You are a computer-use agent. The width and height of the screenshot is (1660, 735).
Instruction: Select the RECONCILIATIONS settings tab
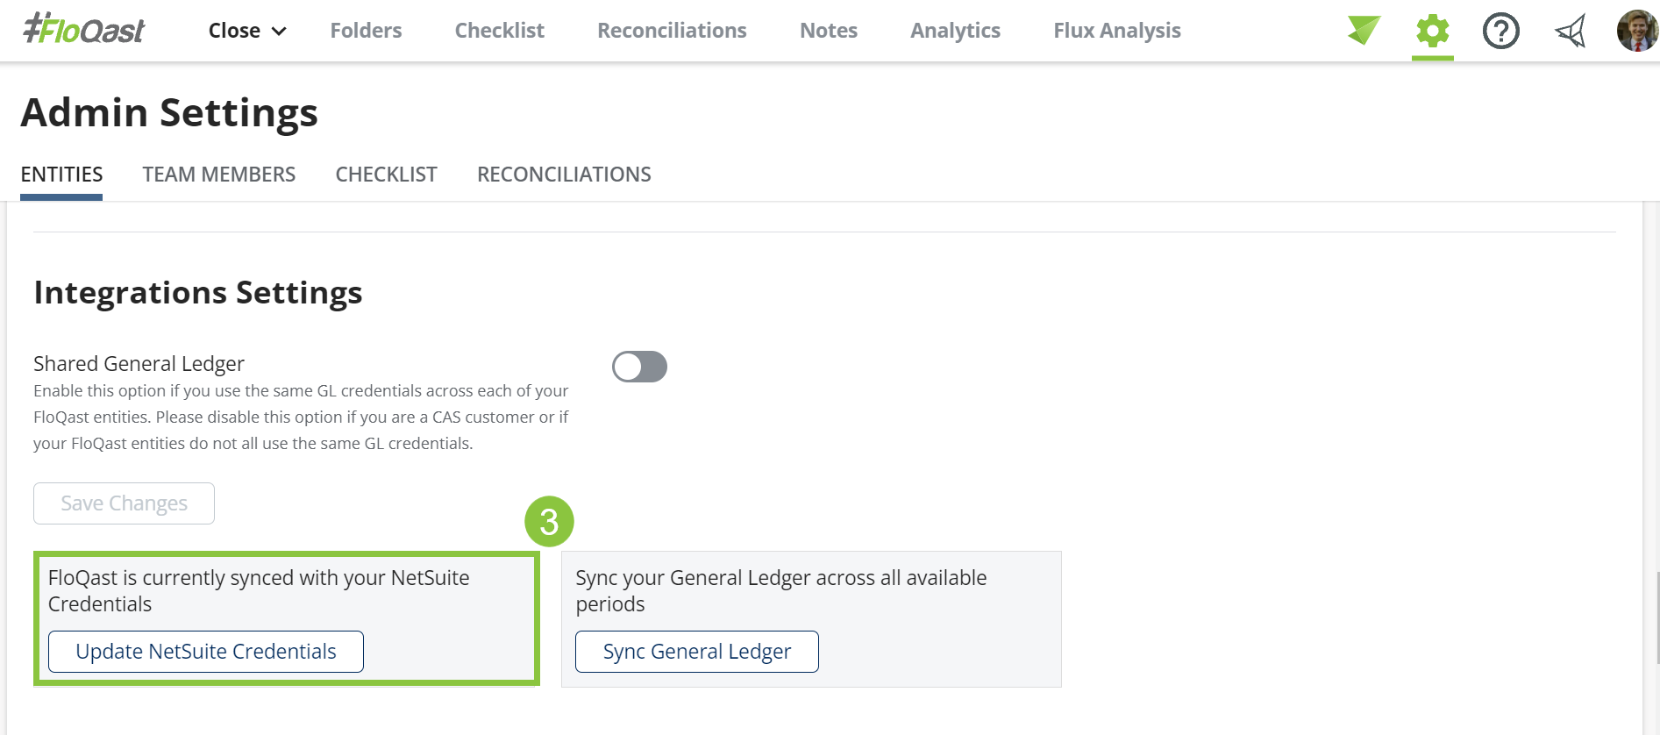tap(564, 175)
